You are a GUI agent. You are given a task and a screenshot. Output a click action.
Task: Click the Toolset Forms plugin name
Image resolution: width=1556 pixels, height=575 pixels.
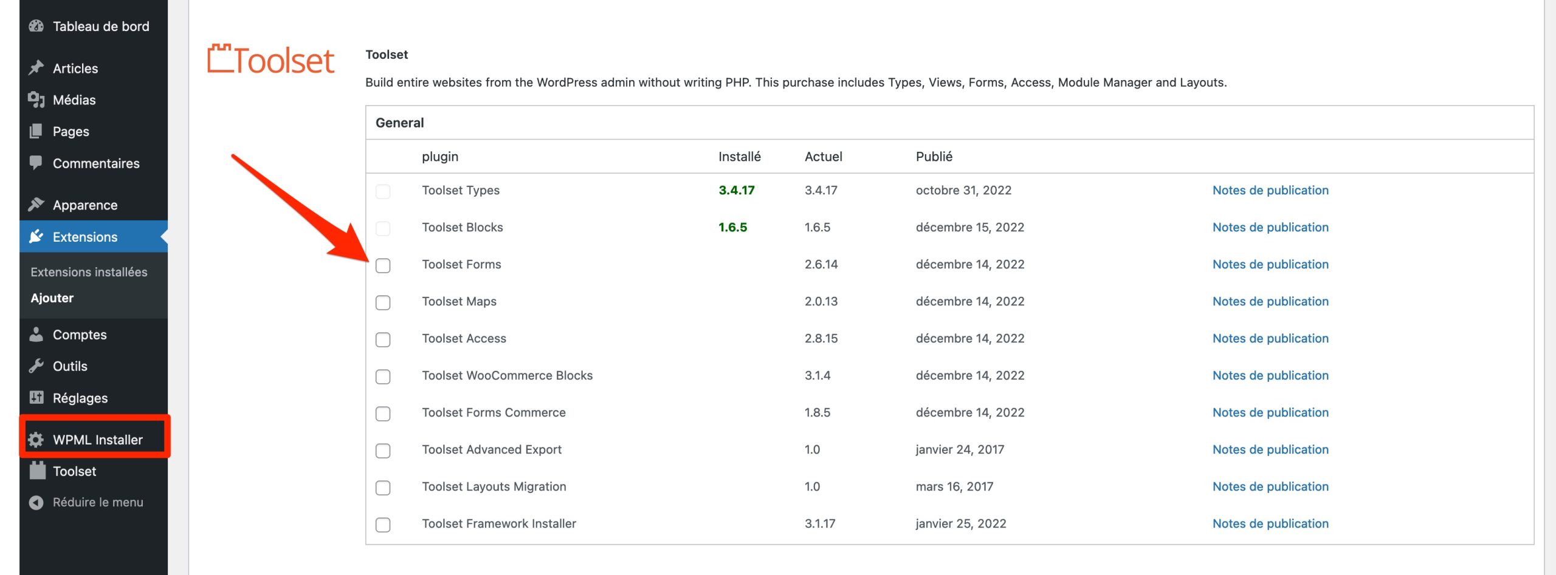point(461,264)
